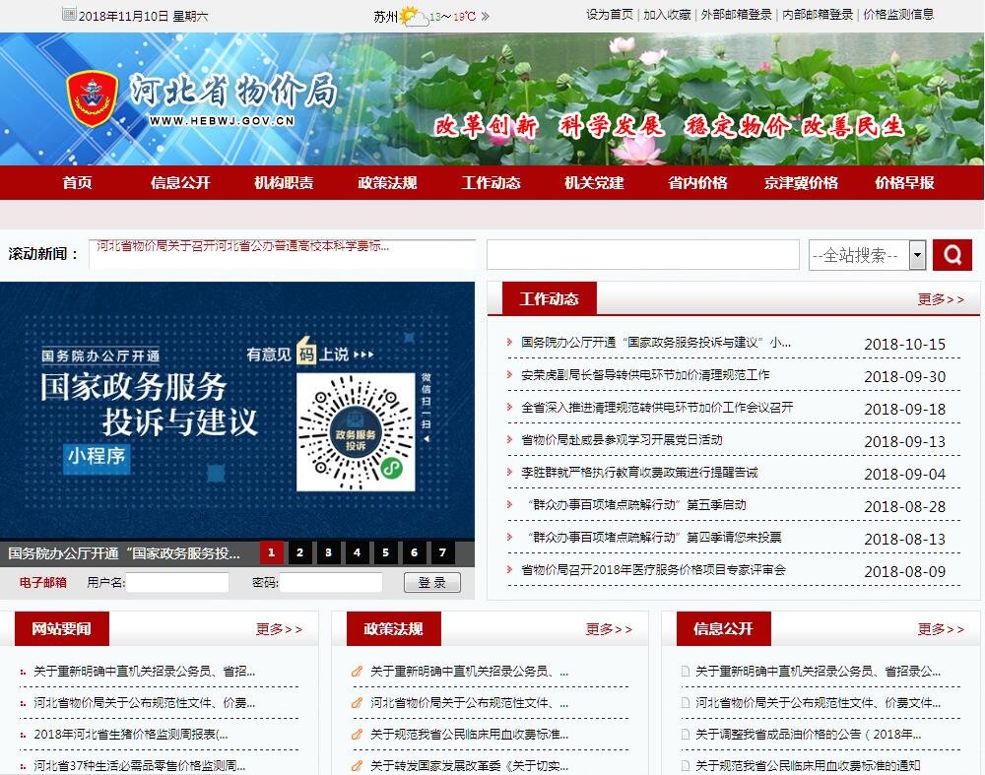The image size is (985, 775).
Task: Click the QR code mini-program image
Action: tap(356, 431)
